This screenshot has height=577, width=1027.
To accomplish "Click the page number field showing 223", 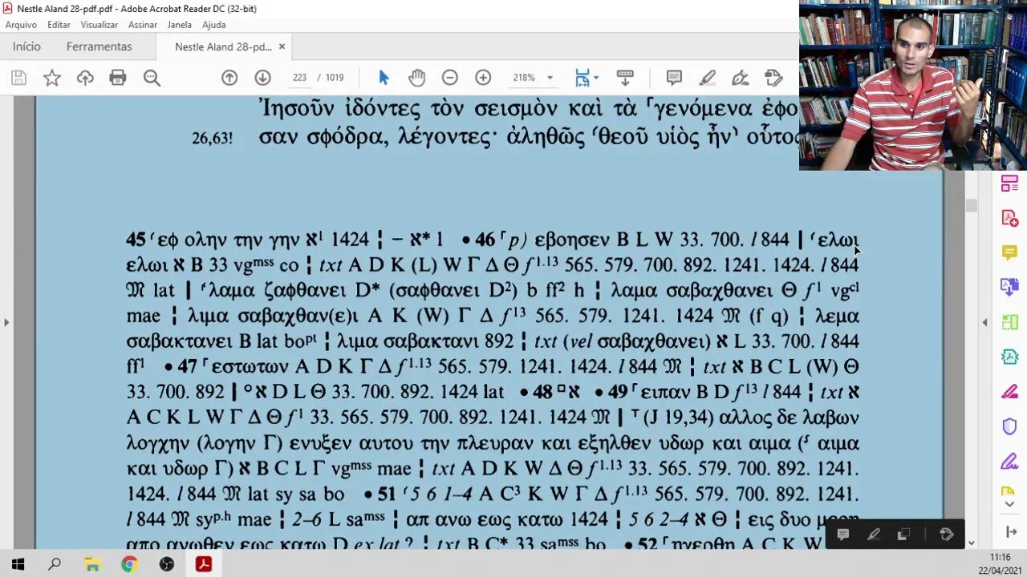I will click(x=300, y=78).
